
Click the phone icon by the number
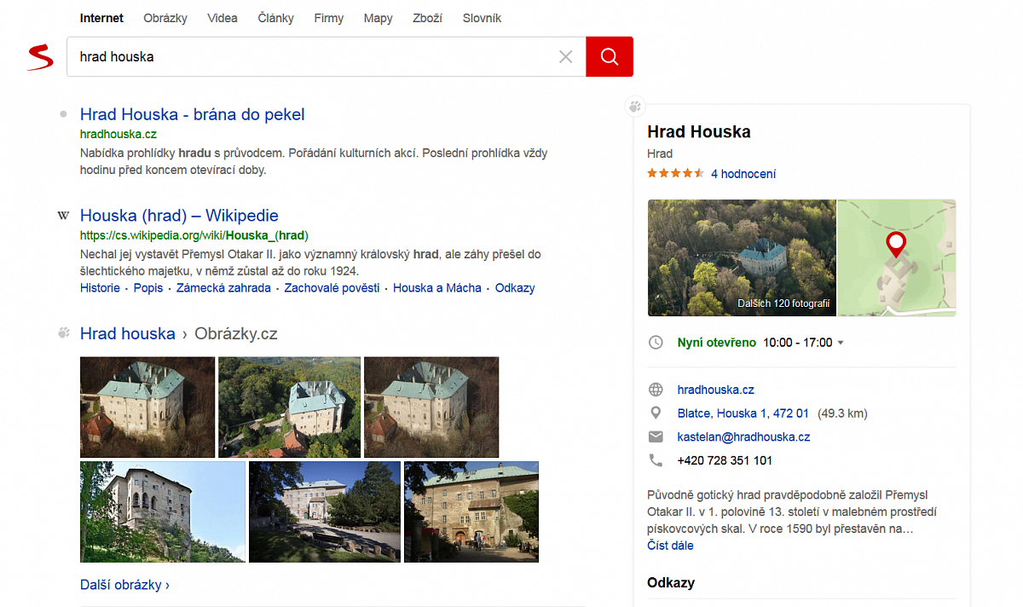pos(656,460)
